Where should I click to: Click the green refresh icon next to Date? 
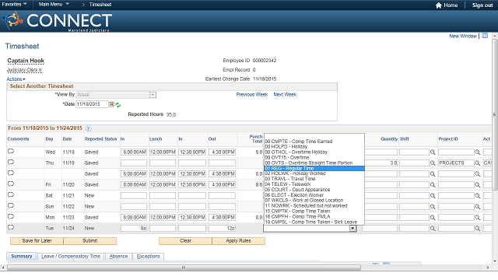coord(117,105)
